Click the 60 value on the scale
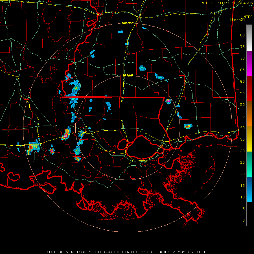This screenshot has width=254, height=254. coord(242,82)
